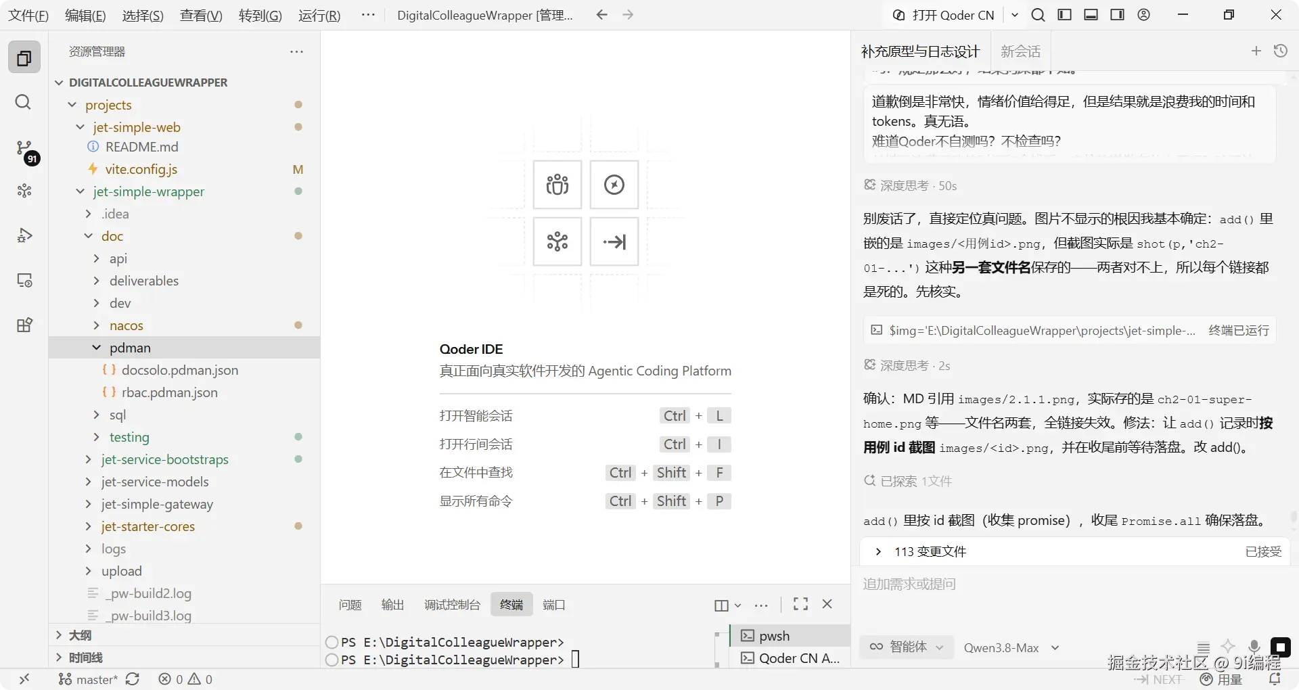Open chat history clock icon
Screen dimensions: 1299x690
click(x=1281, y=51)
